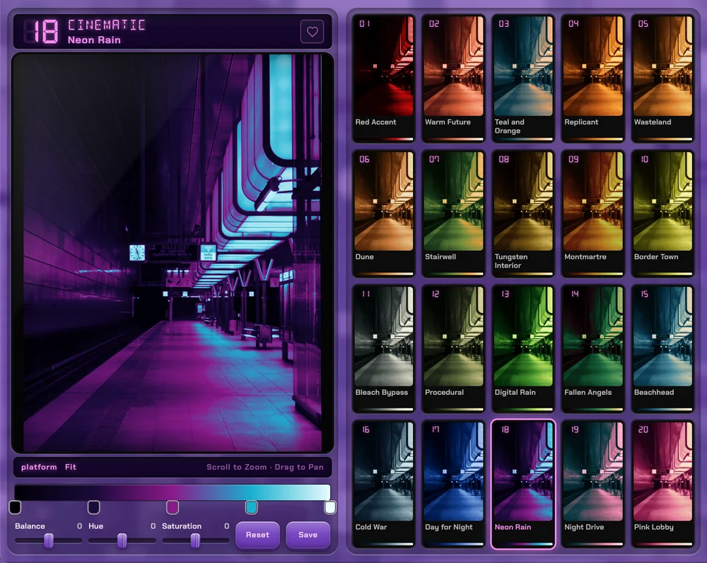Select the dark navy gradient stop
The width and height of the screenshot is (707, 563).
(x=94, y=507)
